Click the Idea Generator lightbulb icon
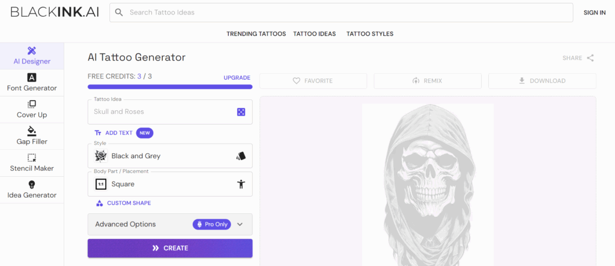The image size is (615, 266). point(32,185)
